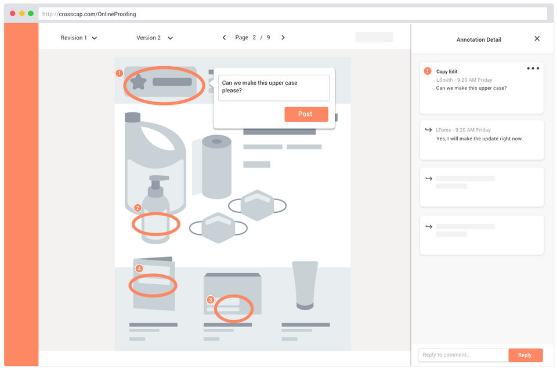Screen dimensions: 557x370
Task: Click annotation marker number 1
Action: click(x=119, y=74)
